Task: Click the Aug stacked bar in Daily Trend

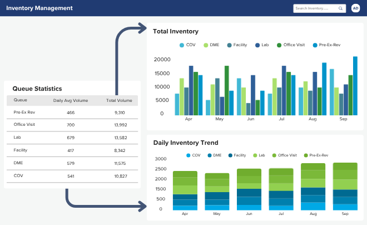Action: (313, 187)
